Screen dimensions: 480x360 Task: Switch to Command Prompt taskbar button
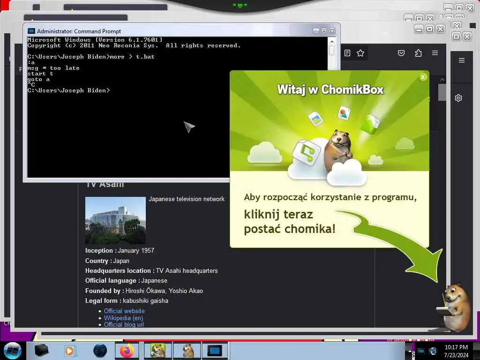214,351
